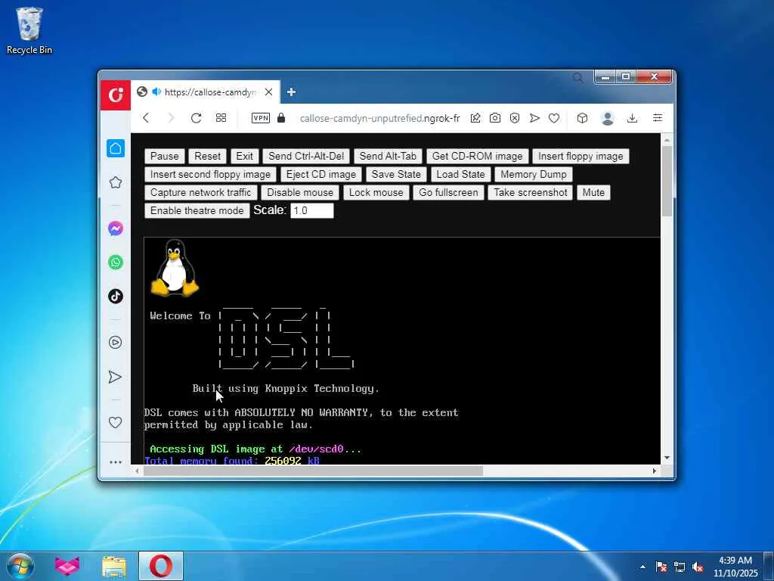Click the Scale input field
This screenshot has width=774, height=581.
[x=312, y=210]
